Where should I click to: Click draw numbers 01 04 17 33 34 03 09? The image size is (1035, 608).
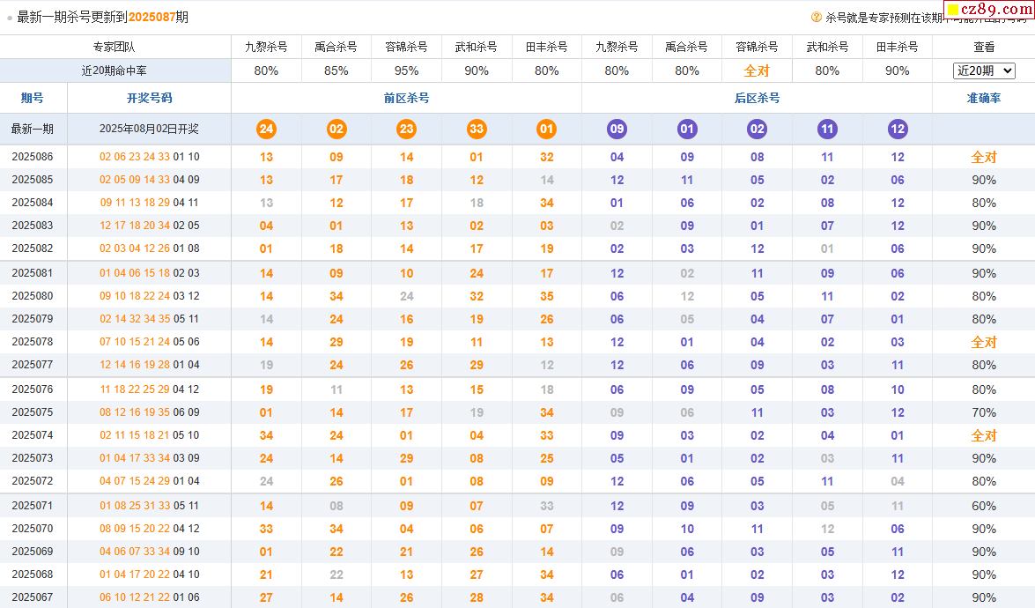tap(149, 458)
